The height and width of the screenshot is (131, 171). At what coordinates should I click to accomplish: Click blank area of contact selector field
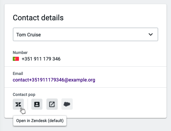[x=92, y=34]
